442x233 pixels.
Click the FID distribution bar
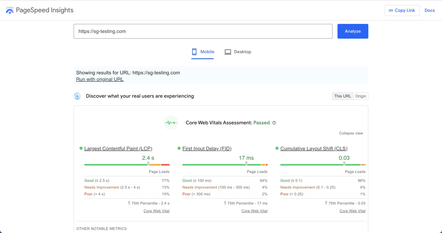[x=225, y=165]
